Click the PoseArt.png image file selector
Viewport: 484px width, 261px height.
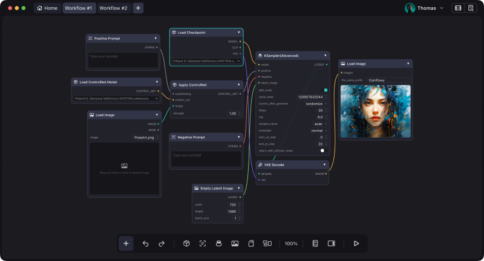click(146, 137)
